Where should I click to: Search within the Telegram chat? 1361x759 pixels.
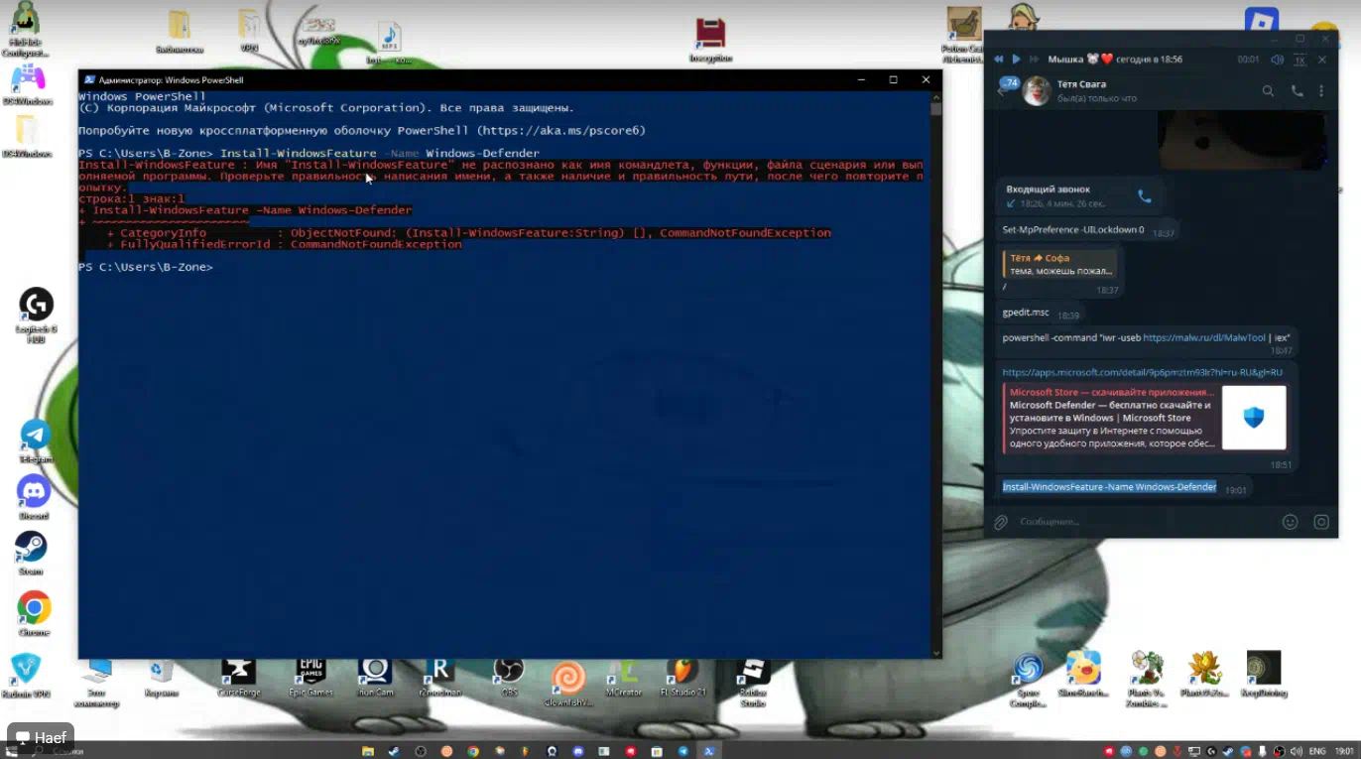[x=1268, y=91]
